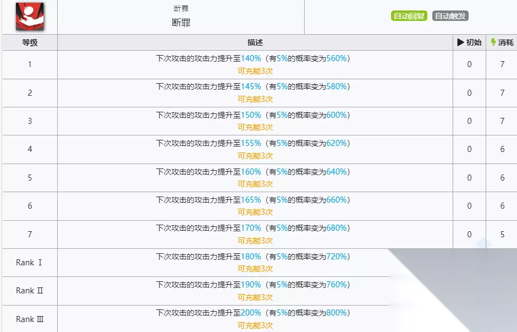
Task: Click the 断罪 skill name title
Action: (x=181, y=23)
